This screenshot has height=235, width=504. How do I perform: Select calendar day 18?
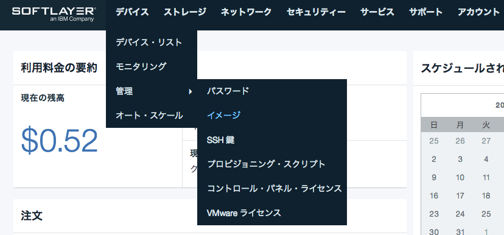pyautogui.click(x=486, y=196)
